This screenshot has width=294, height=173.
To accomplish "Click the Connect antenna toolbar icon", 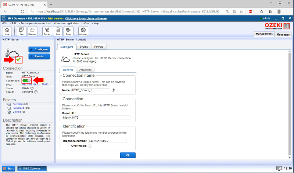I will click(x=47, y=31).
